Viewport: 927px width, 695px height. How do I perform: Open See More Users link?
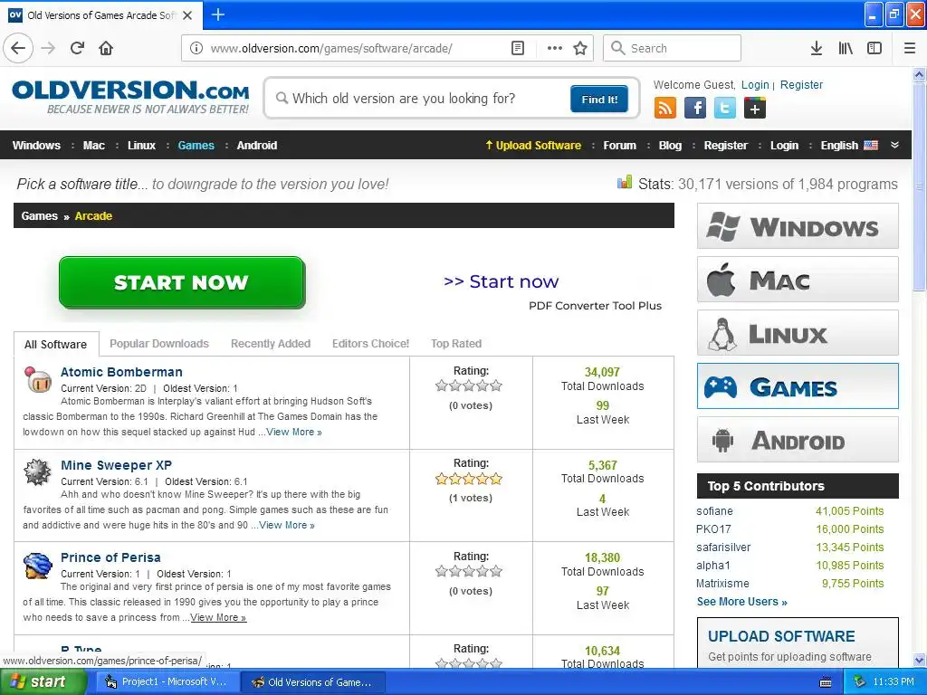[x=741, y=602]
